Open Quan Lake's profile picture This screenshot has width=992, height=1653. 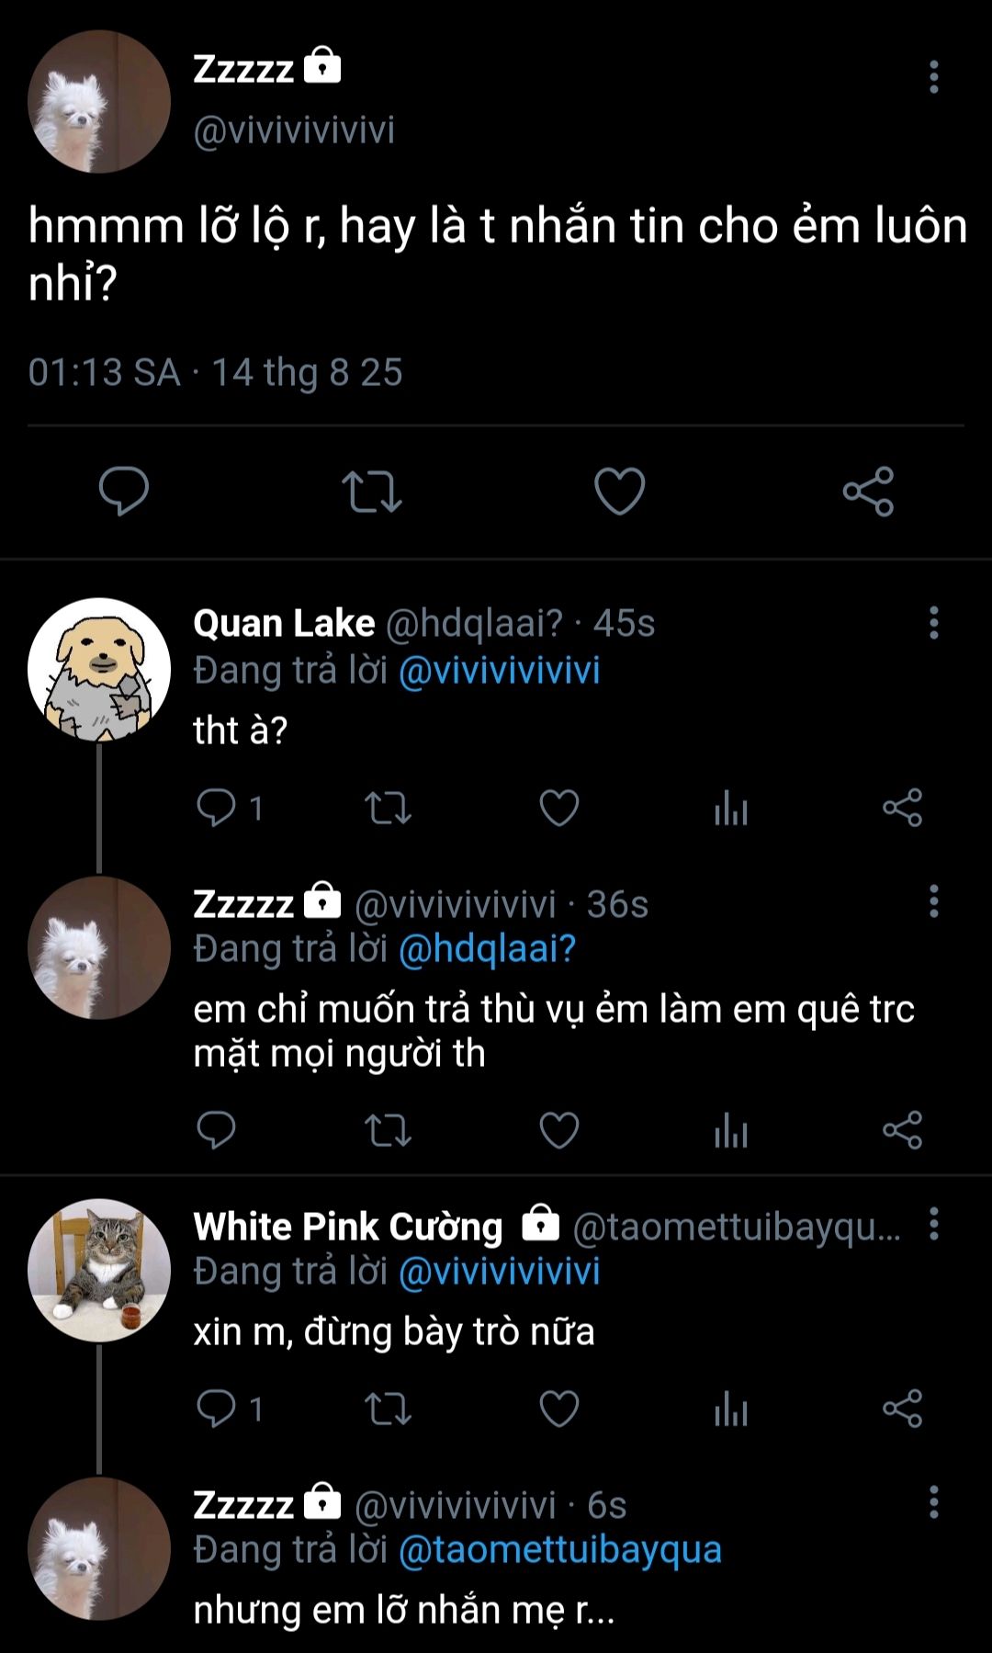pyautogui.click(x=99, y=670)
